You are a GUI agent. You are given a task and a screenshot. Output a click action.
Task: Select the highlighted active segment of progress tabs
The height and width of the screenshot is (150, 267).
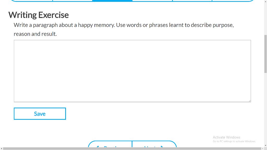point(112,1)
